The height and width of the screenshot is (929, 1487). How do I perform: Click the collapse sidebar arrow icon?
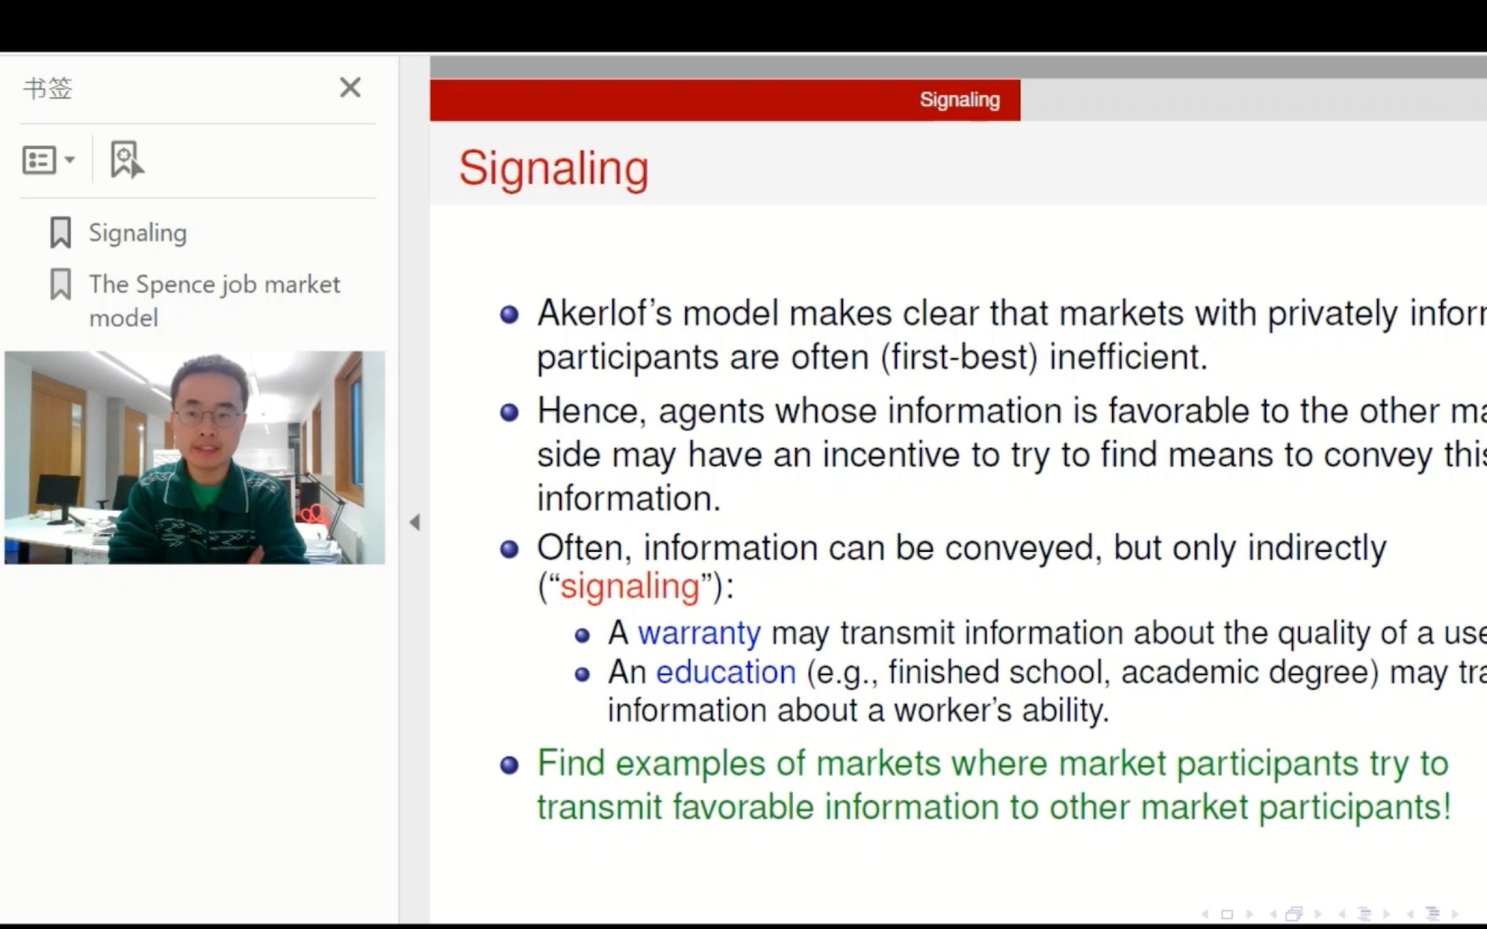pos(416,523)
